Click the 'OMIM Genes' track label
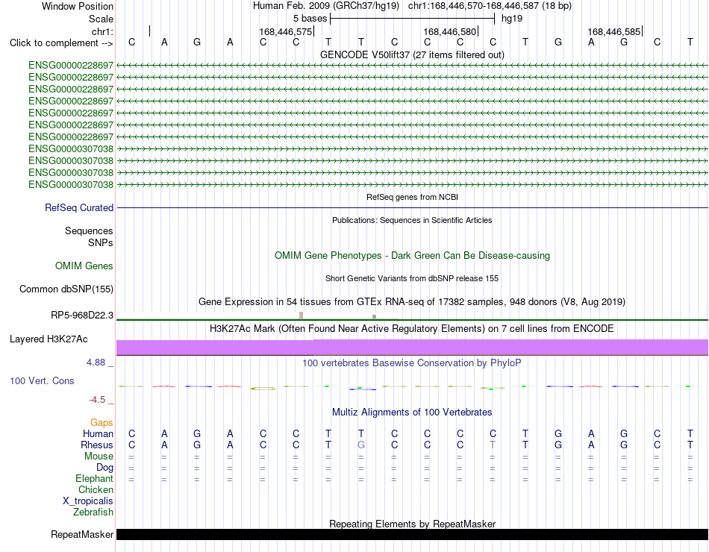The height and width of the screenshot is (552, 709). pyautogui.click(x=84, y=266)
